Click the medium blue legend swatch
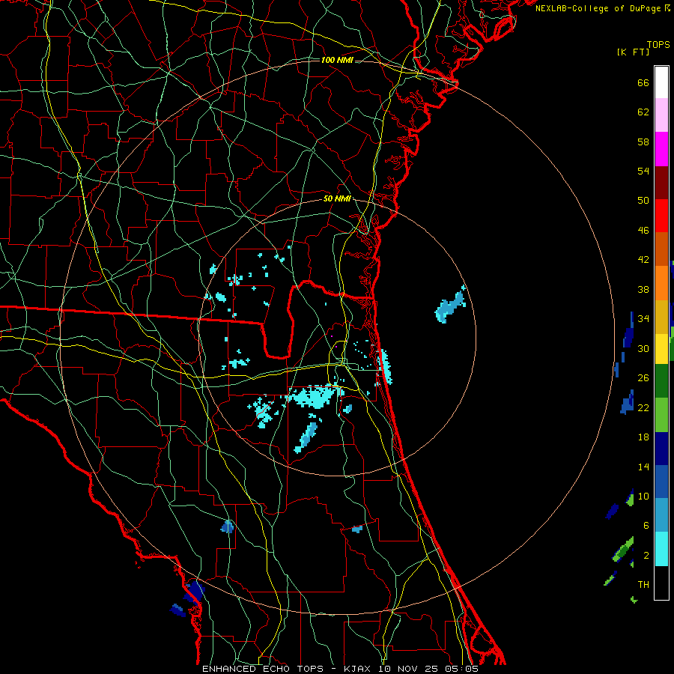This screenshot has height=674, width=674. [x=661, y=482]
